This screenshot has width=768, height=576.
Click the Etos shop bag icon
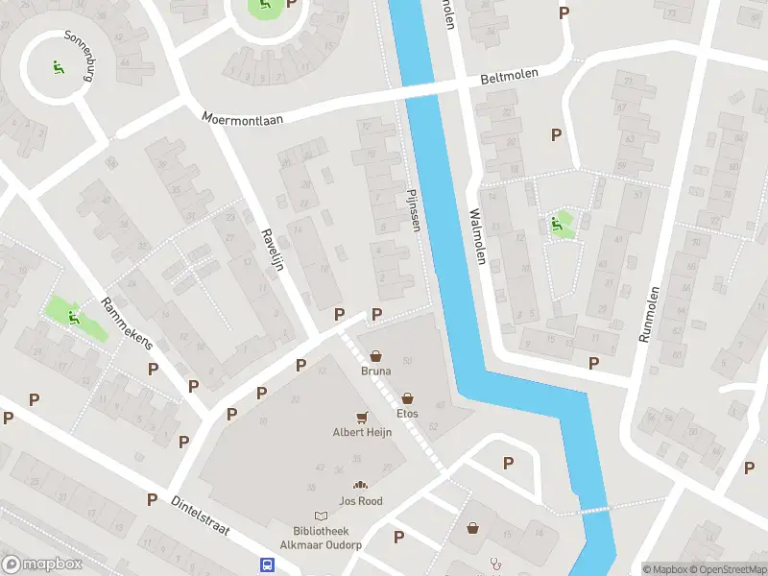point(407,398)
